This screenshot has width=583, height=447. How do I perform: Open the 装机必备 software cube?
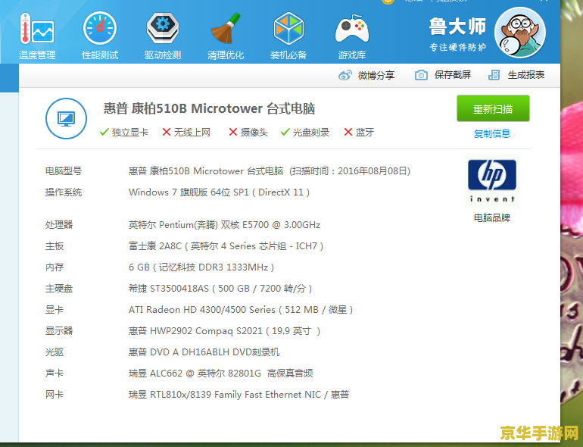click(x=288, y=36)
